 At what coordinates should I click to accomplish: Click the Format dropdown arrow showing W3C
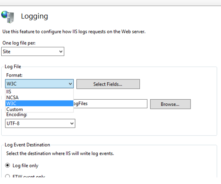coord(70,84)
